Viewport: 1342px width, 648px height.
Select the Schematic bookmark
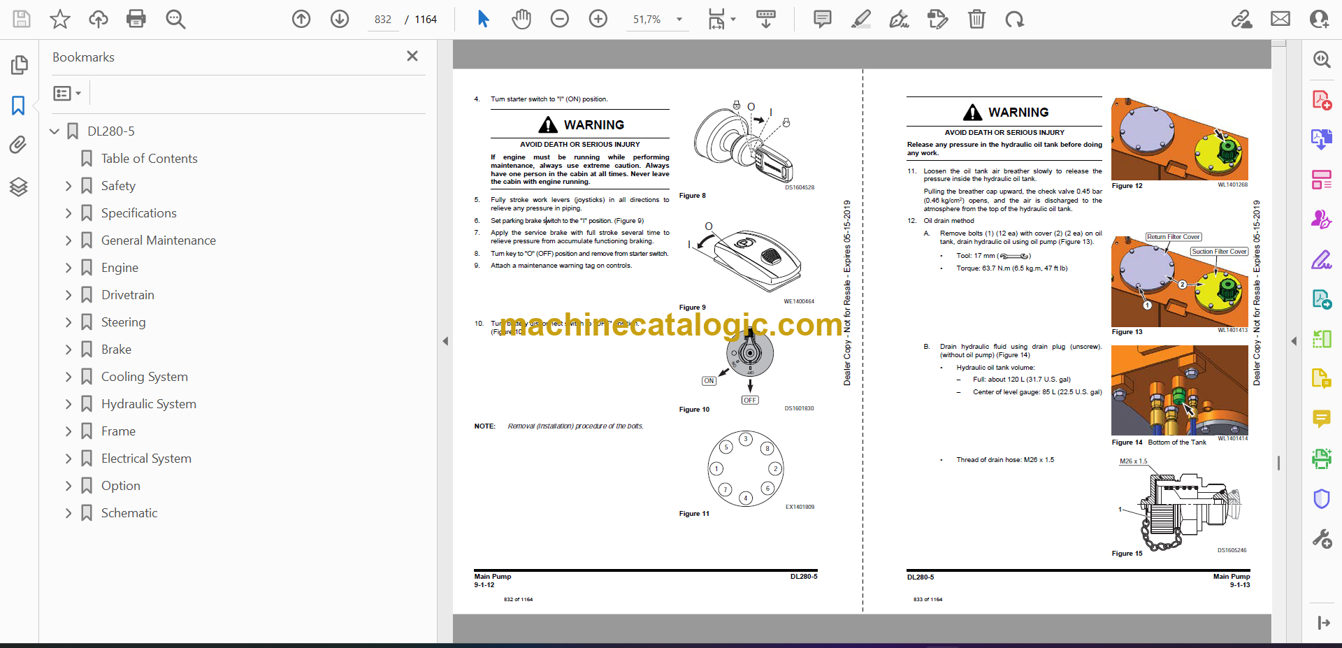click(x=129, y=513)
